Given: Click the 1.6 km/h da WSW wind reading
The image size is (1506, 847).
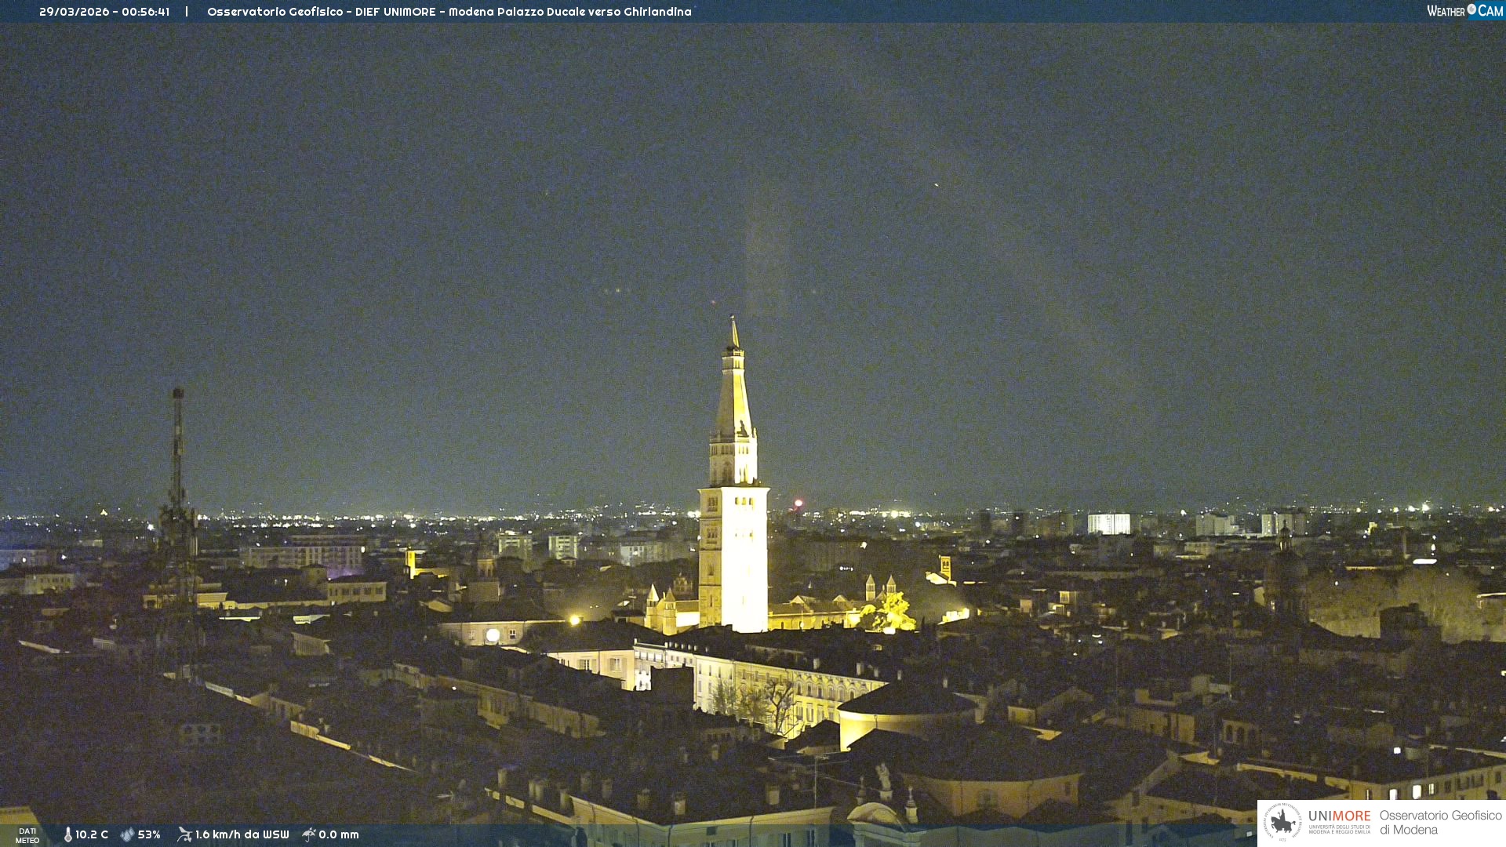Looking at the screenshot, I should pos(242,834).
